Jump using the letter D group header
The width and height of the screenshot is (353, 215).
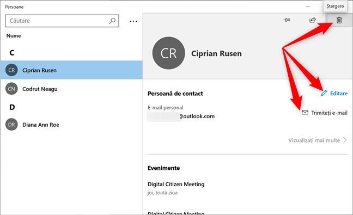(12, 107)
